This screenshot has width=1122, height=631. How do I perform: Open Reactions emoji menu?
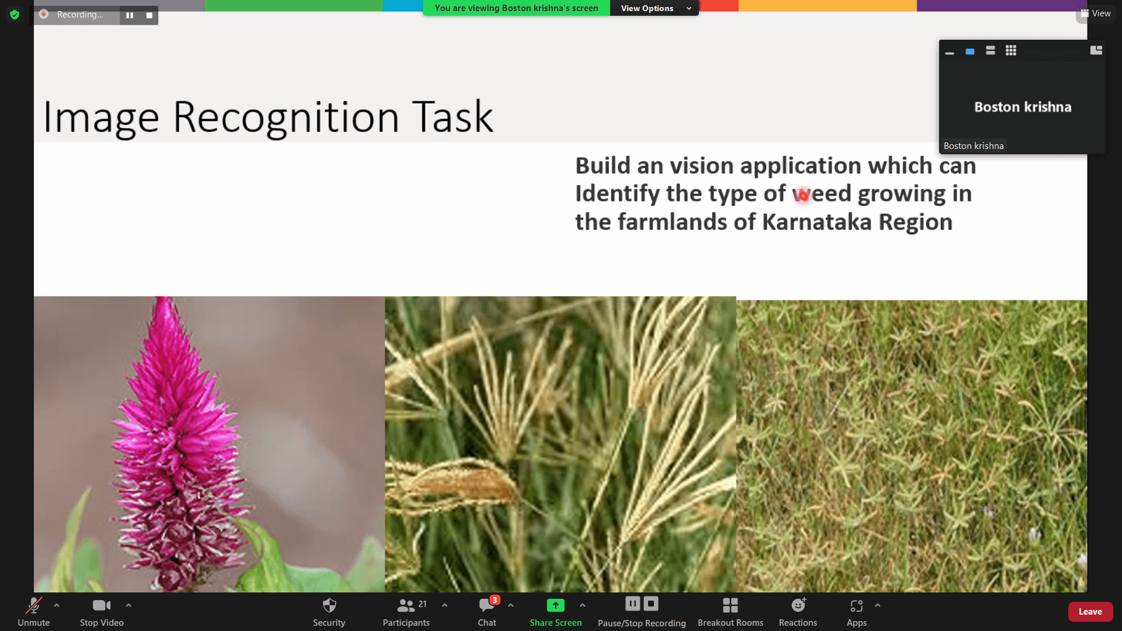pos(798,612)
